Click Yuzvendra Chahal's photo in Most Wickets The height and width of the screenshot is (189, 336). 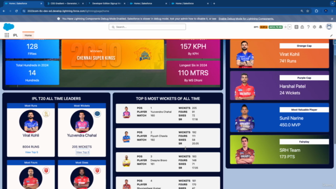point(82,121)
